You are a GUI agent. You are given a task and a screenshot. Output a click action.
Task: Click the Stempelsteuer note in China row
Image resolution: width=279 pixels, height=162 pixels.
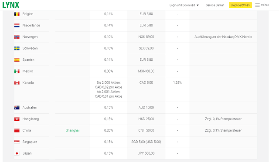(223, 130)
